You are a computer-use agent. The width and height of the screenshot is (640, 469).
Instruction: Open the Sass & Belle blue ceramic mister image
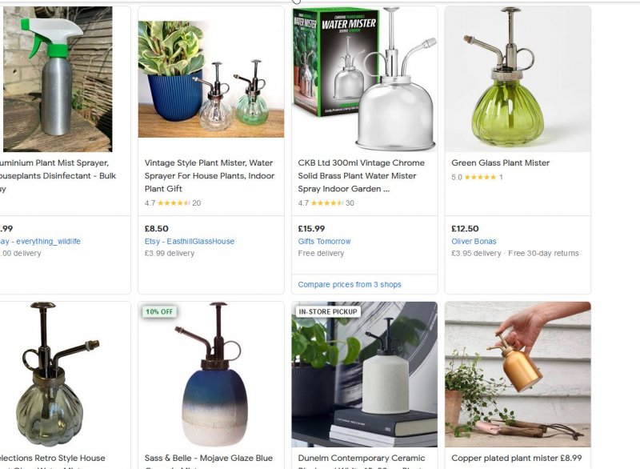tap(211, 375)
